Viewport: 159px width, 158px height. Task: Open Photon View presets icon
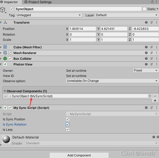point(151,64)
